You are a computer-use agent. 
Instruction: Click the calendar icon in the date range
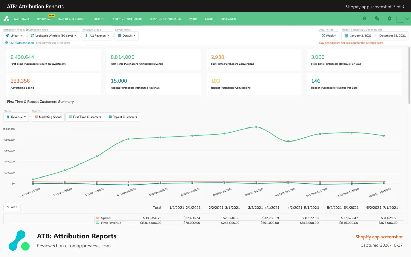[x=346, y=36]
